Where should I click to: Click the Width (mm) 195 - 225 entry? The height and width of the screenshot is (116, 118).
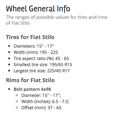click(36, 52)
